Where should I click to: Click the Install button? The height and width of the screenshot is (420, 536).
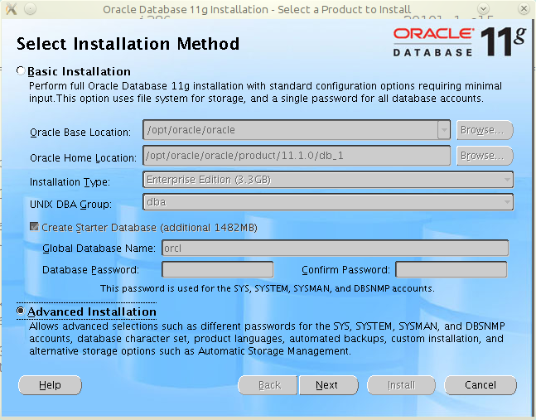401,385
